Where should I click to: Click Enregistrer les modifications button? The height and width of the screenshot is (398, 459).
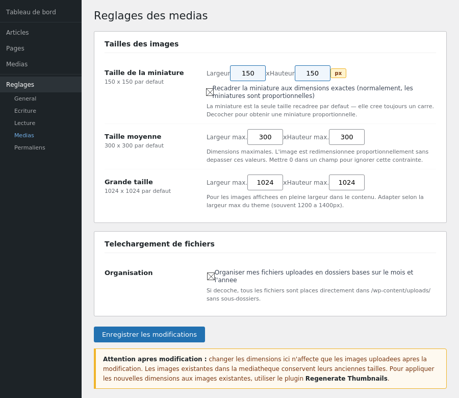[149, 334]
